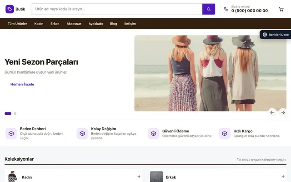Select the first active slider dot
Screen dimensions: 291x182
(8, 113)
